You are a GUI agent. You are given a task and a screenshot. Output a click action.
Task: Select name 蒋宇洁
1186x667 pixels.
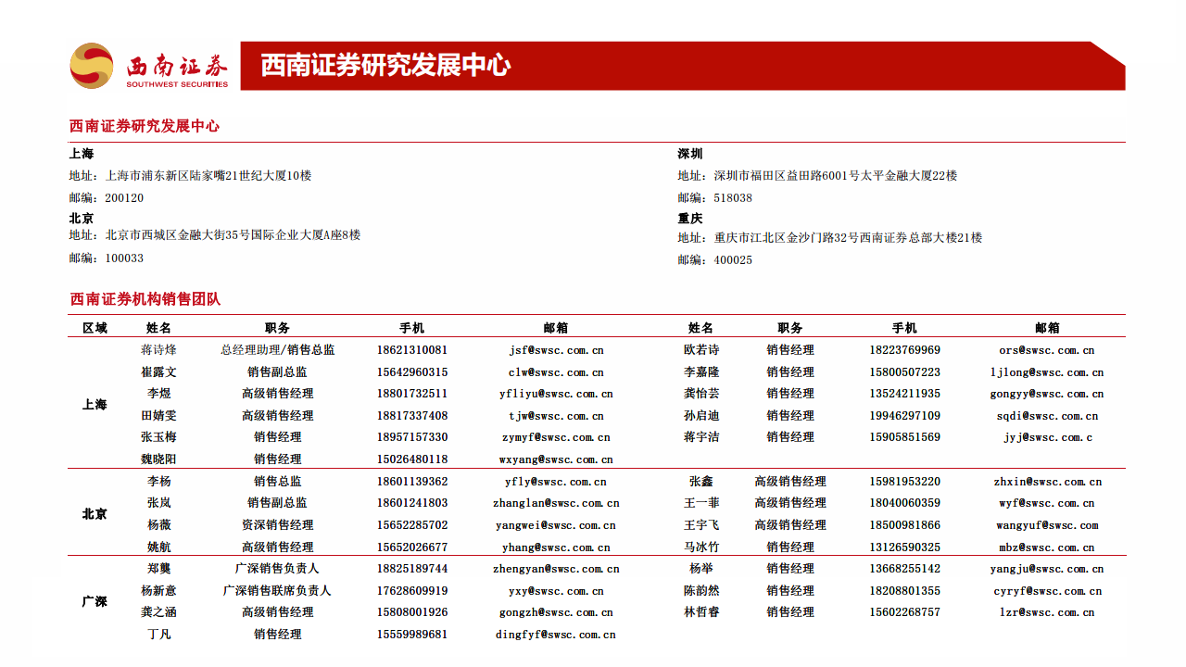[701, 437]
